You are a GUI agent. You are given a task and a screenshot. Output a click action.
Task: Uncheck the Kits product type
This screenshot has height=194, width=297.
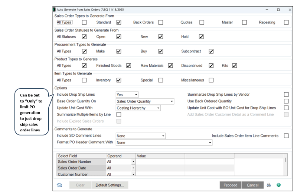tap(235, 66)
